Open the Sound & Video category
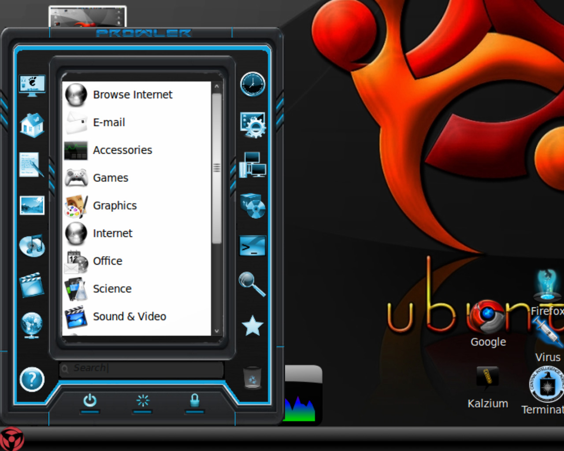The height and width of the screenshot is (451, 564). tap(137, 317)
